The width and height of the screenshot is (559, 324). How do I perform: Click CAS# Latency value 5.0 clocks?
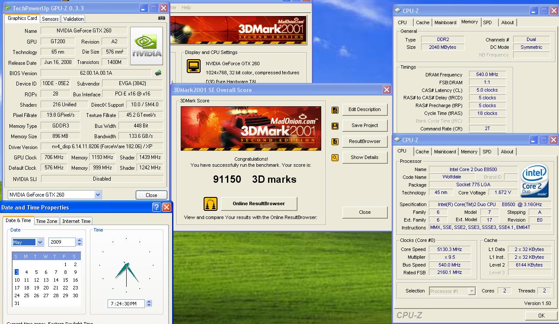click(x=487, y=90)
